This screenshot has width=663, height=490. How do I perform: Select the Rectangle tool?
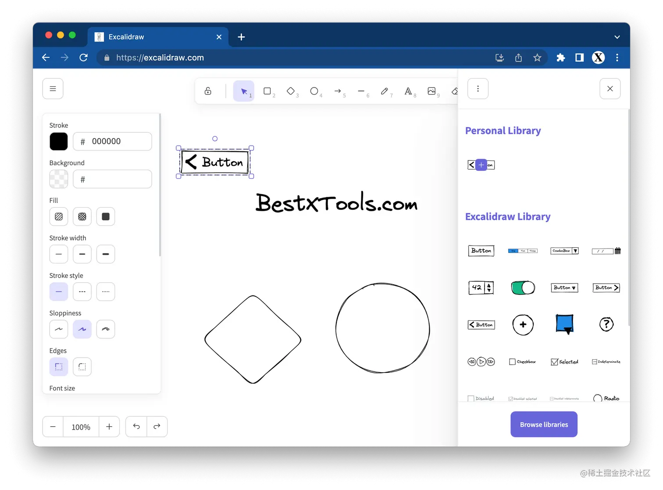tap(268, 91)
